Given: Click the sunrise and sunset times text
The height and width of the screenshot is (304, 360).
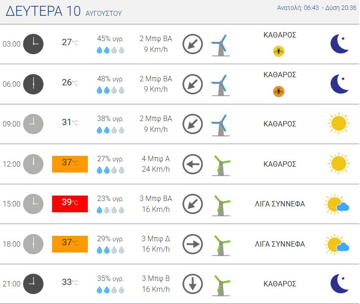Looking at the screenshot, I should click(x=317, y=8).
